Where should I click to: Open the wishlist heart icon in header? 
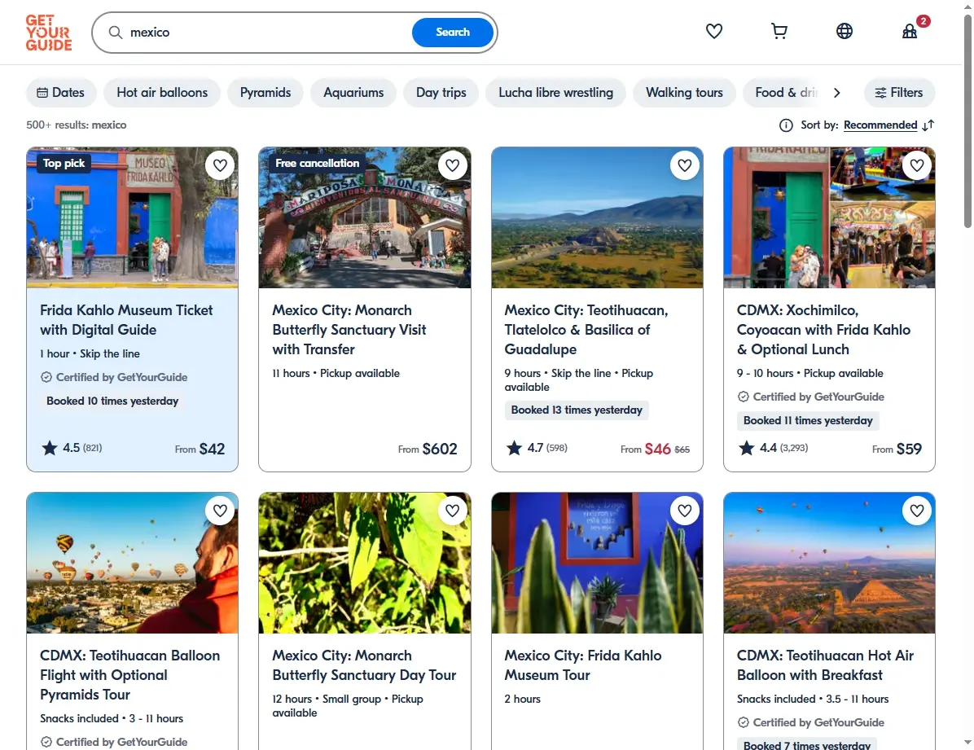click(x=713, y=31)
